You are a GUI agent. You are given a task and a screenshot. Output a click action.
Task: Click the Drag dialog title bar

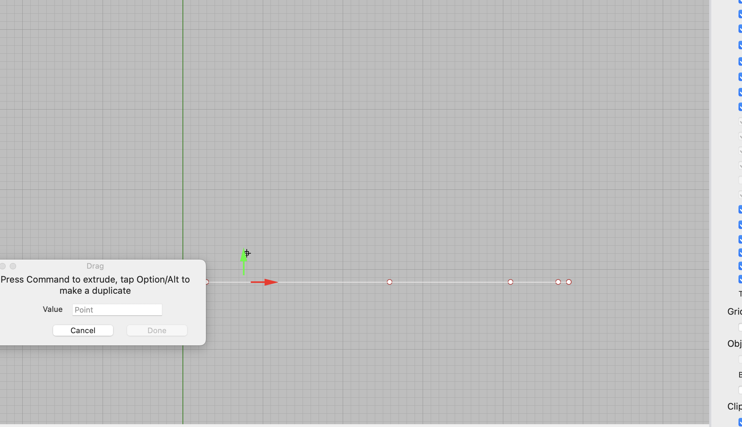[x=95, y=266]
